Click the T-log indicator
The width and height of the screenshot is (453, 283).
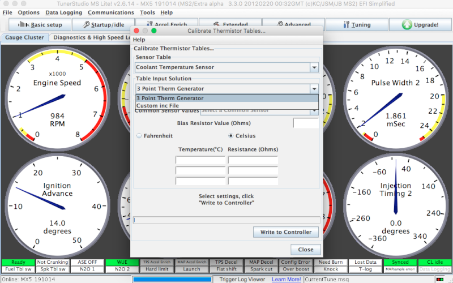(x=365, y=269)
